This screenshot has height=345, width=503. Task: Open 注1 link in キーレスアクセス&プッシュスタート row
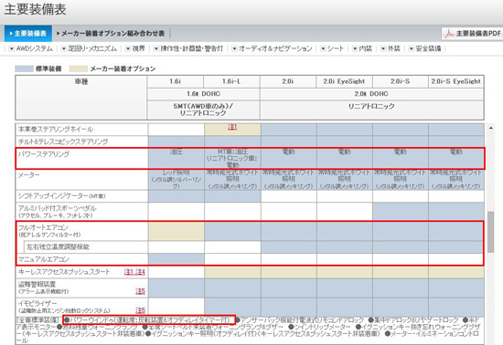click(x=129, y=272)
